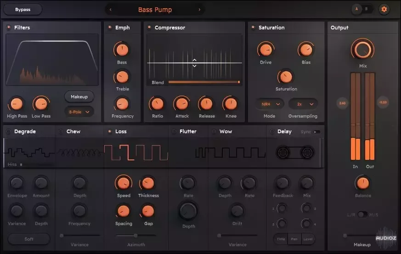Open the settings gear icon

pyautogui.click(x=384, y=10)
